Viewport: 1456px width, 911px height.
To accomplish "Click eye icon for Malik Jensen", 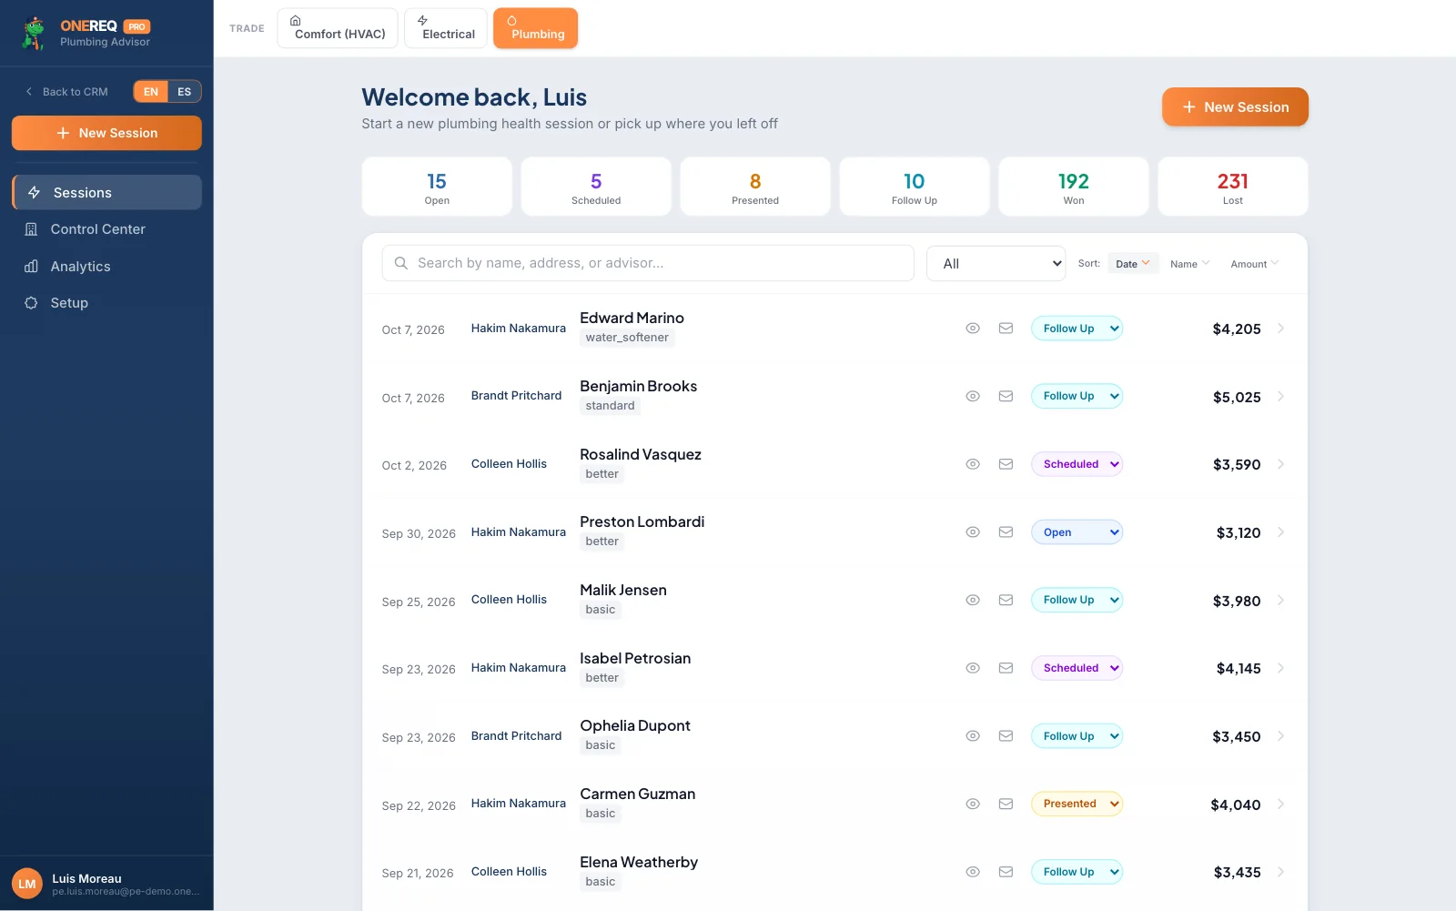I will [x=973, y=600].
